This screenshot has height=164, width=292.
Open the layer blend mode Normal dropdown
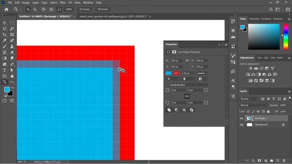(x=254, y=105)
